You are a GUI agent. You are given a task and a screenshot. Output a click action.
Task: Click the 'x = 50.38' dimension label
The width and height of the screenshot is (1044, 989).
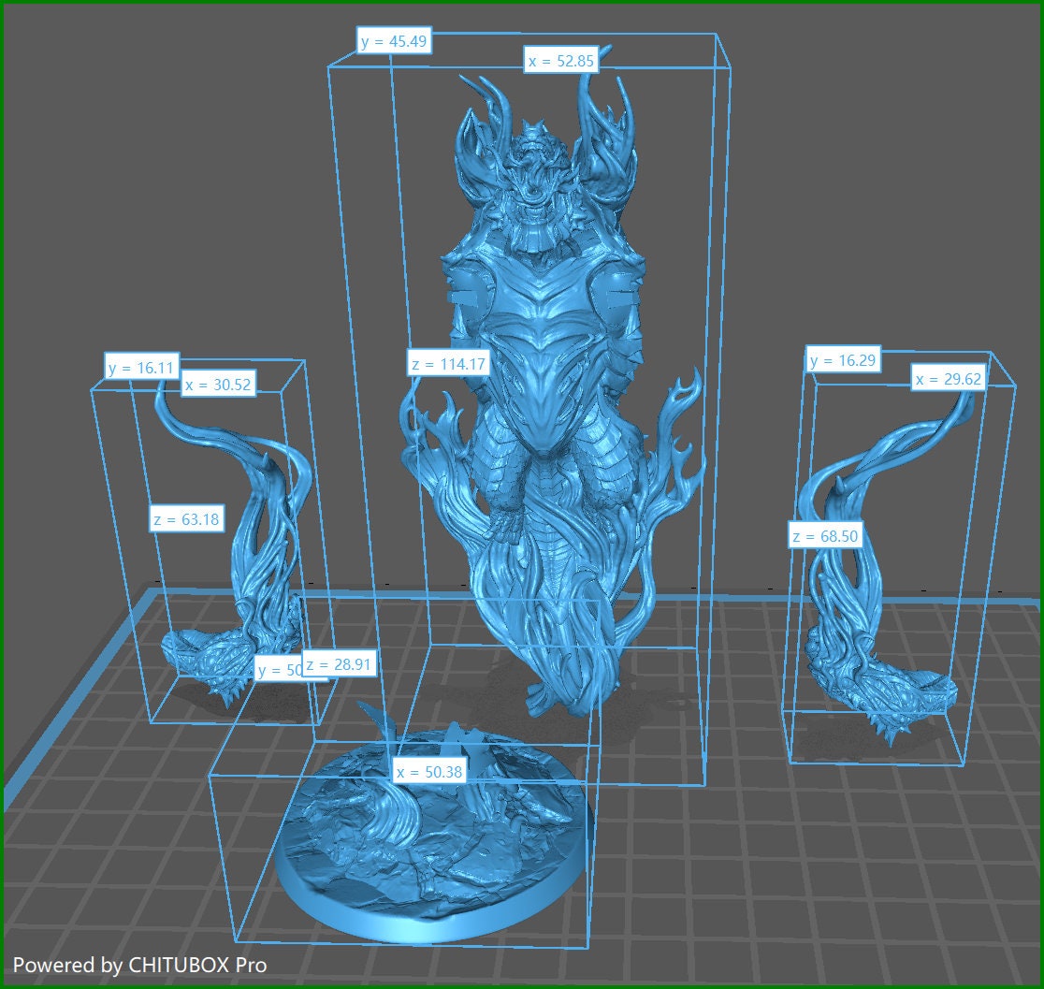pos(429,771)
